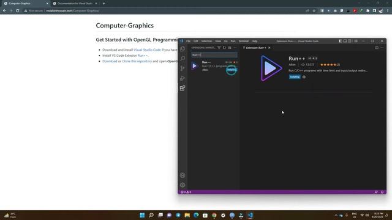The width and height of the screenshot is (392, 220).
Task: Open the Chrome three-dot menu
Action: [x=388, y=11]
